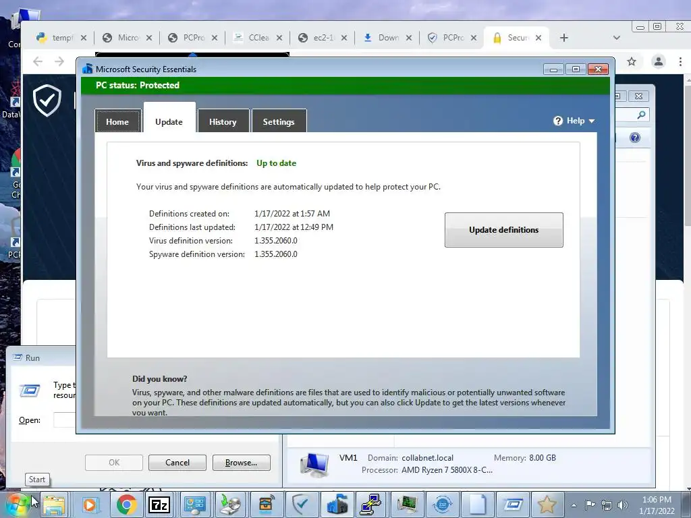The height and width of the screenshot is (518, 691).
Task: Switch to the tempf Chrome tab
Action: [x=61, y=38]
